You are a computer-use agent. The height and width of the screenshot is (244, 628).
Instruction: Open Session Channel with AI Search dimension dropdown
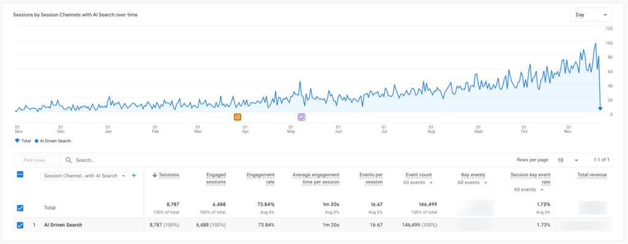(85, 176)
